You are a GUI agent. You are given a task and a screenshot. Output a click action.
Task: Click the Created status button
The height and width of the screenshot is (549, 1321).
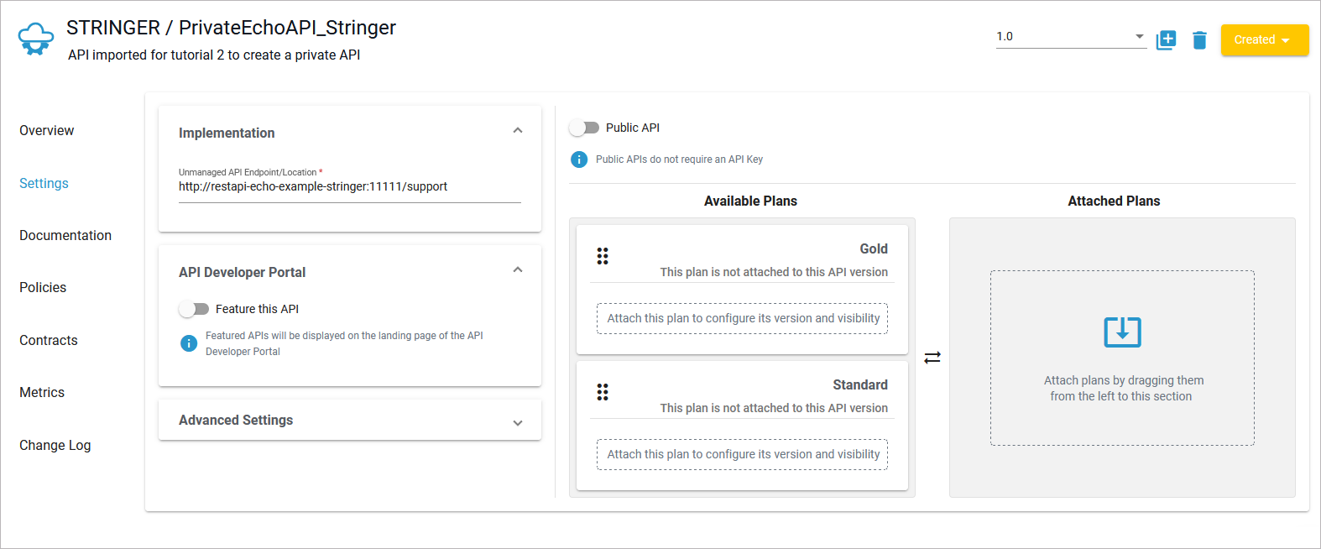(1264, 39)
